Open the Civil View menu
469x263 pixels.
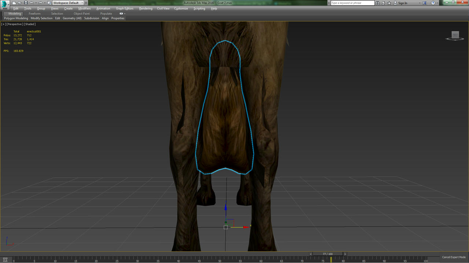tap(163, 8)
